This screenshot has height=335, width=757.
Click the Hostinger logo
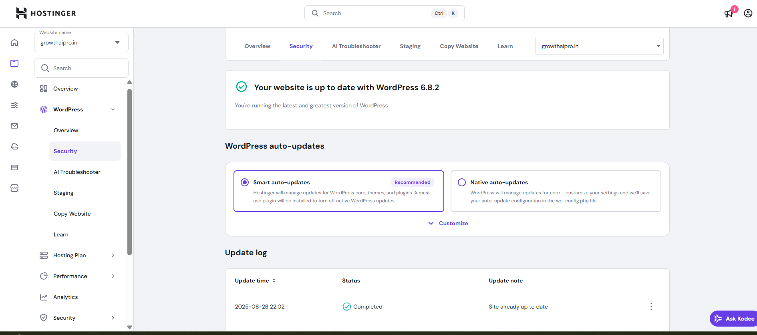point(46,13)
